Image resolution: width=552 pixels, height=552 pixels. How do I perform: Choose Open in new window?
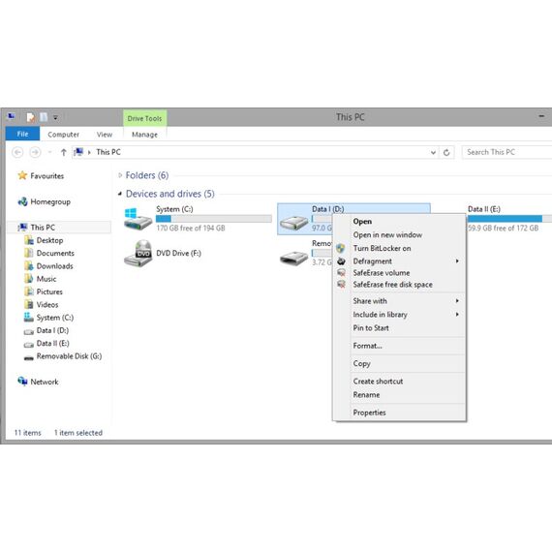tap(400, 234)
